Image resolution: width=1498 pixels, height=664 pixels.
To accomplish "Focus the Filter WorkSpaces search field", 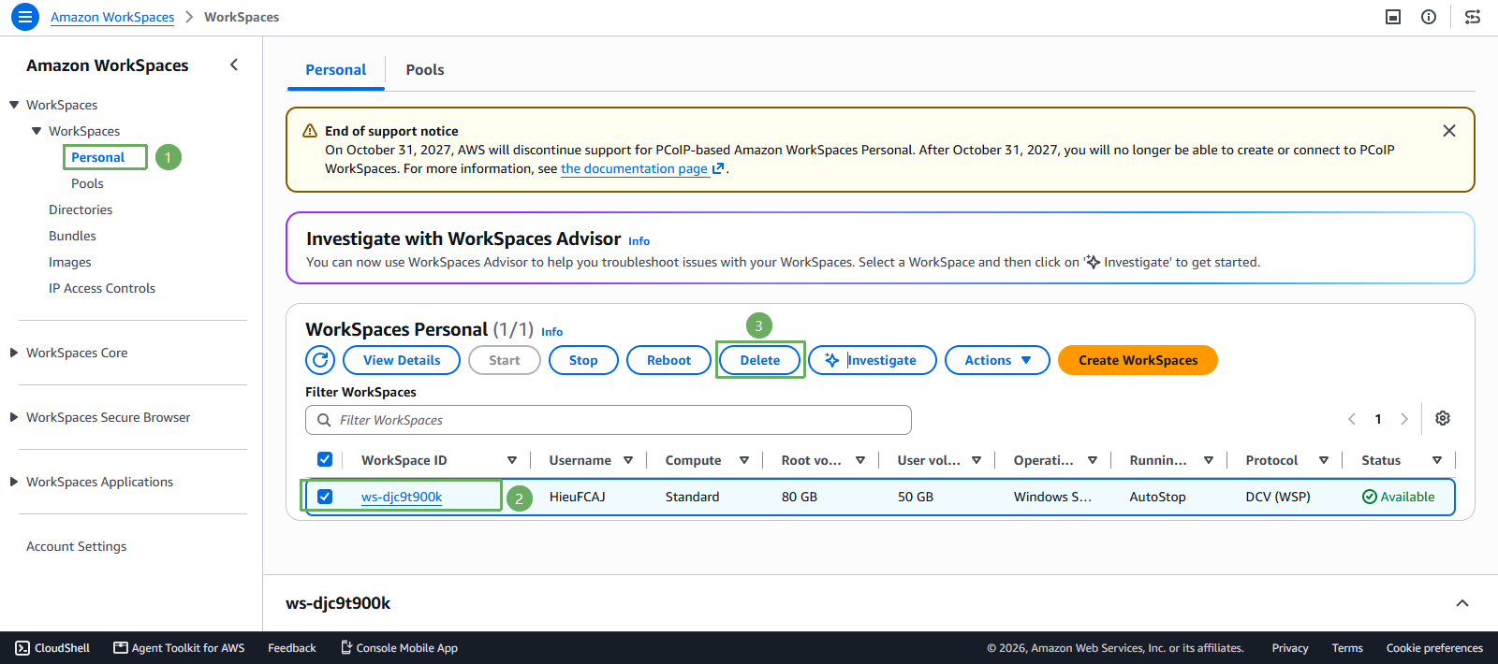I will 609,420.
